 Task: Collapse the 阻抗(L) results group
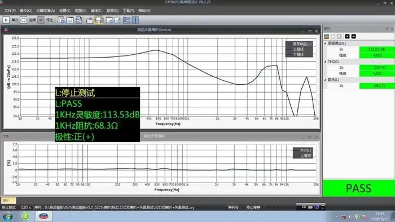tap(325, 80)
